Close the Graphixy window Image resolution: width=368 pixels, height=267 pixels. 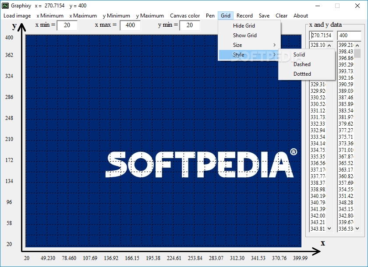[357, 6]
